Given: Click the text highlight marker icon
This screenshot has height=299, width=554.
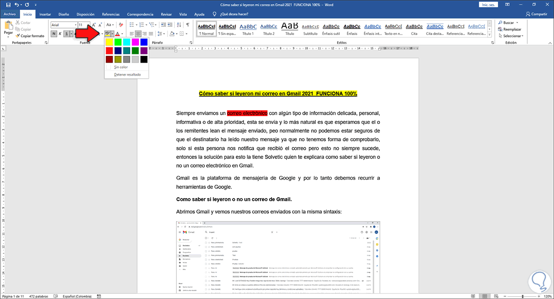Looking at the screenshot, I should 107,34.
